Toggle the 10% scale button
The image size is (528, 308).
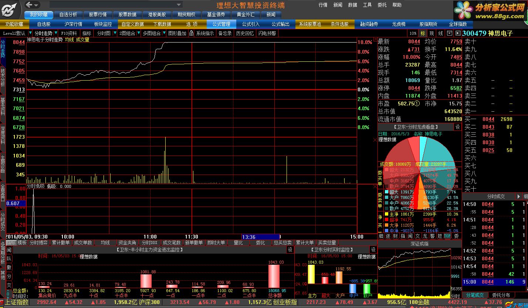point(413,33)
